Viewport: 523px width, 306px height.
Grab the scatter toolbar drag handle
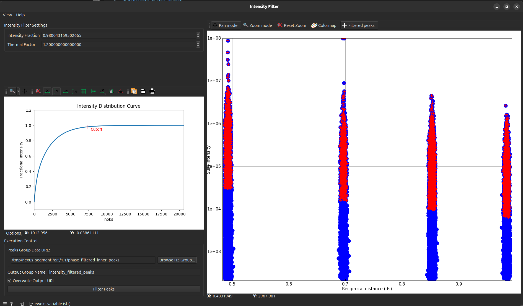(209, 25)
